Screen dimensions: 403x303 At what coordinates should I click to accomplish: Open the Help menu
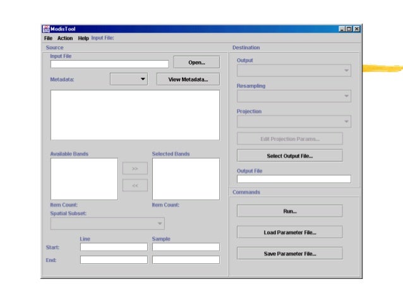click(x=83, y=38)
